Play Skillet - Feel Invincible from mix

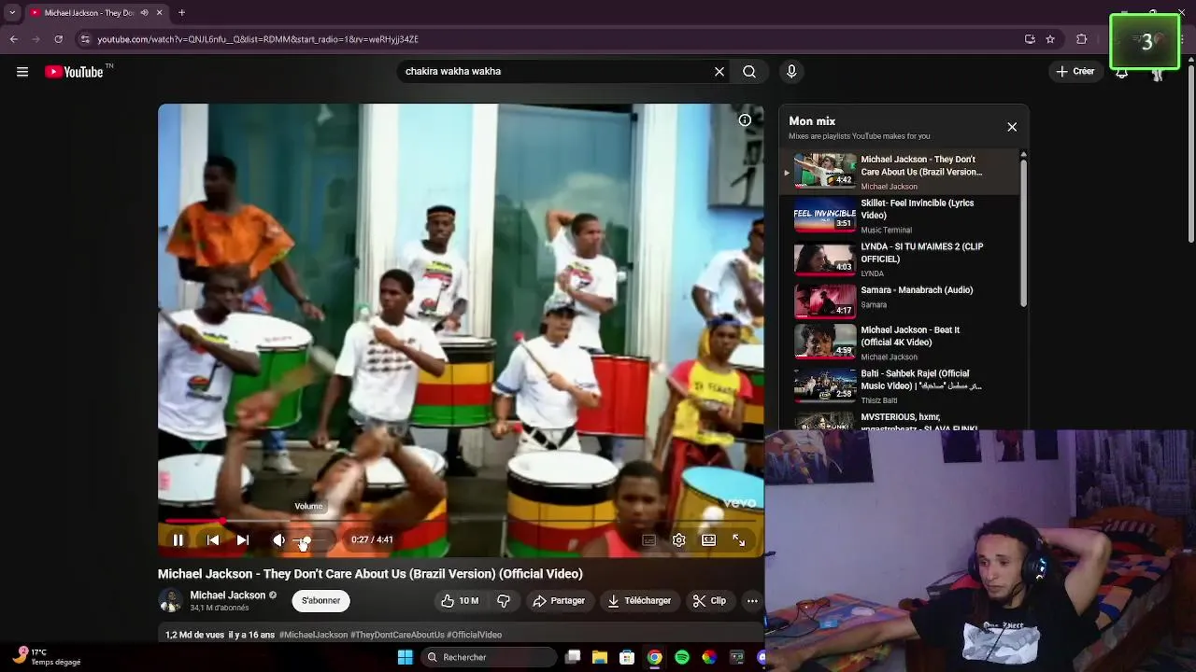[898, 216]
